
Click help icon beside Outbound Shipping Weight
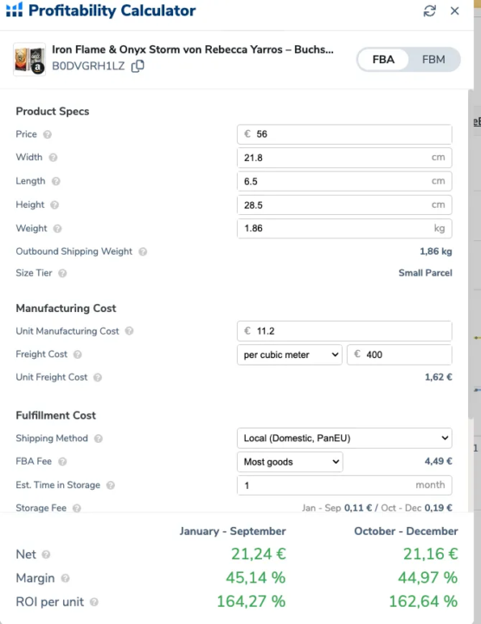(143, 251)
